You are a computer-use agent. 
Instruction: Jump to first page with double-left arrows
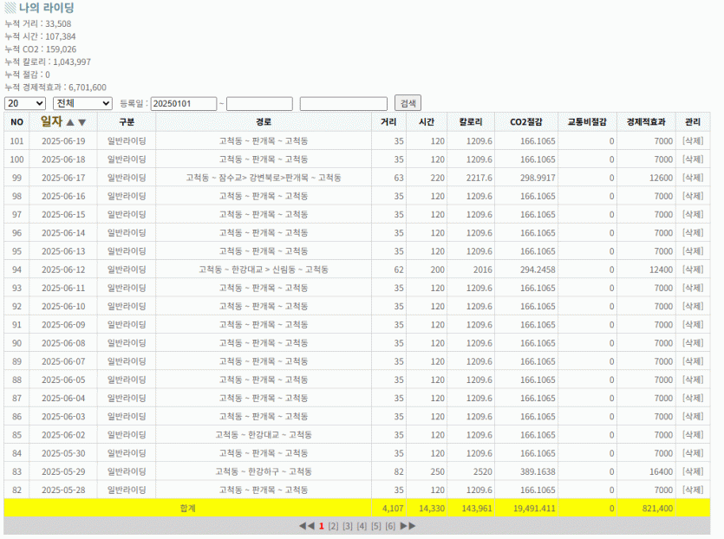coord(307,526)
